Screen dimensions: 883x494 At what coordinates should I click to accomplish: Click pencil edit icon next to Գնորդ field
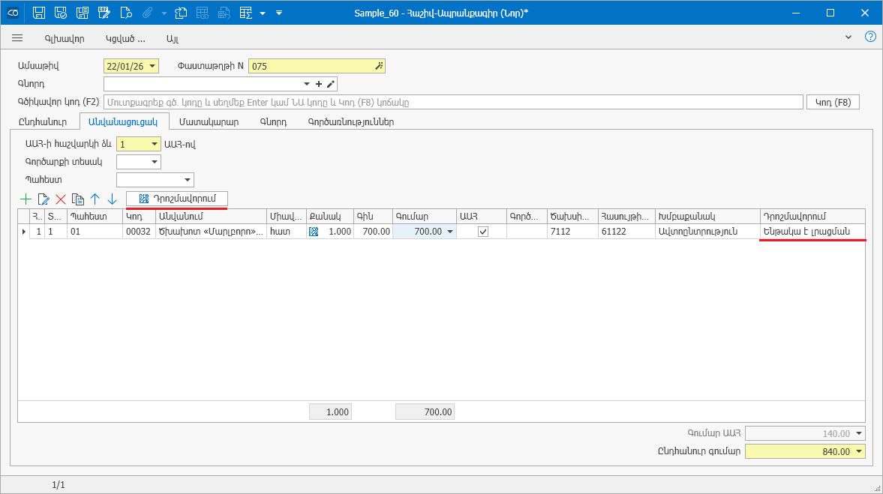pos(331,84)
